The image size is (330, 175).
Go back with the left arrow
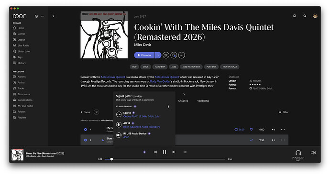click(x=53, y=16)
